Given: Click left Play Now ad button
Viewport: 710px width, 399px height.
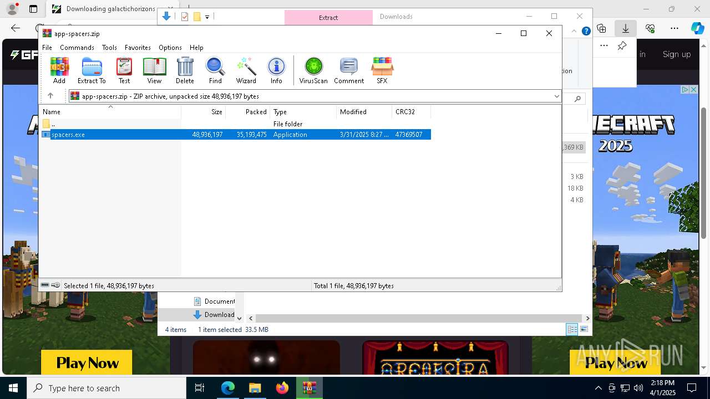Looking at the screenshot, I should (x=87, y=363).
